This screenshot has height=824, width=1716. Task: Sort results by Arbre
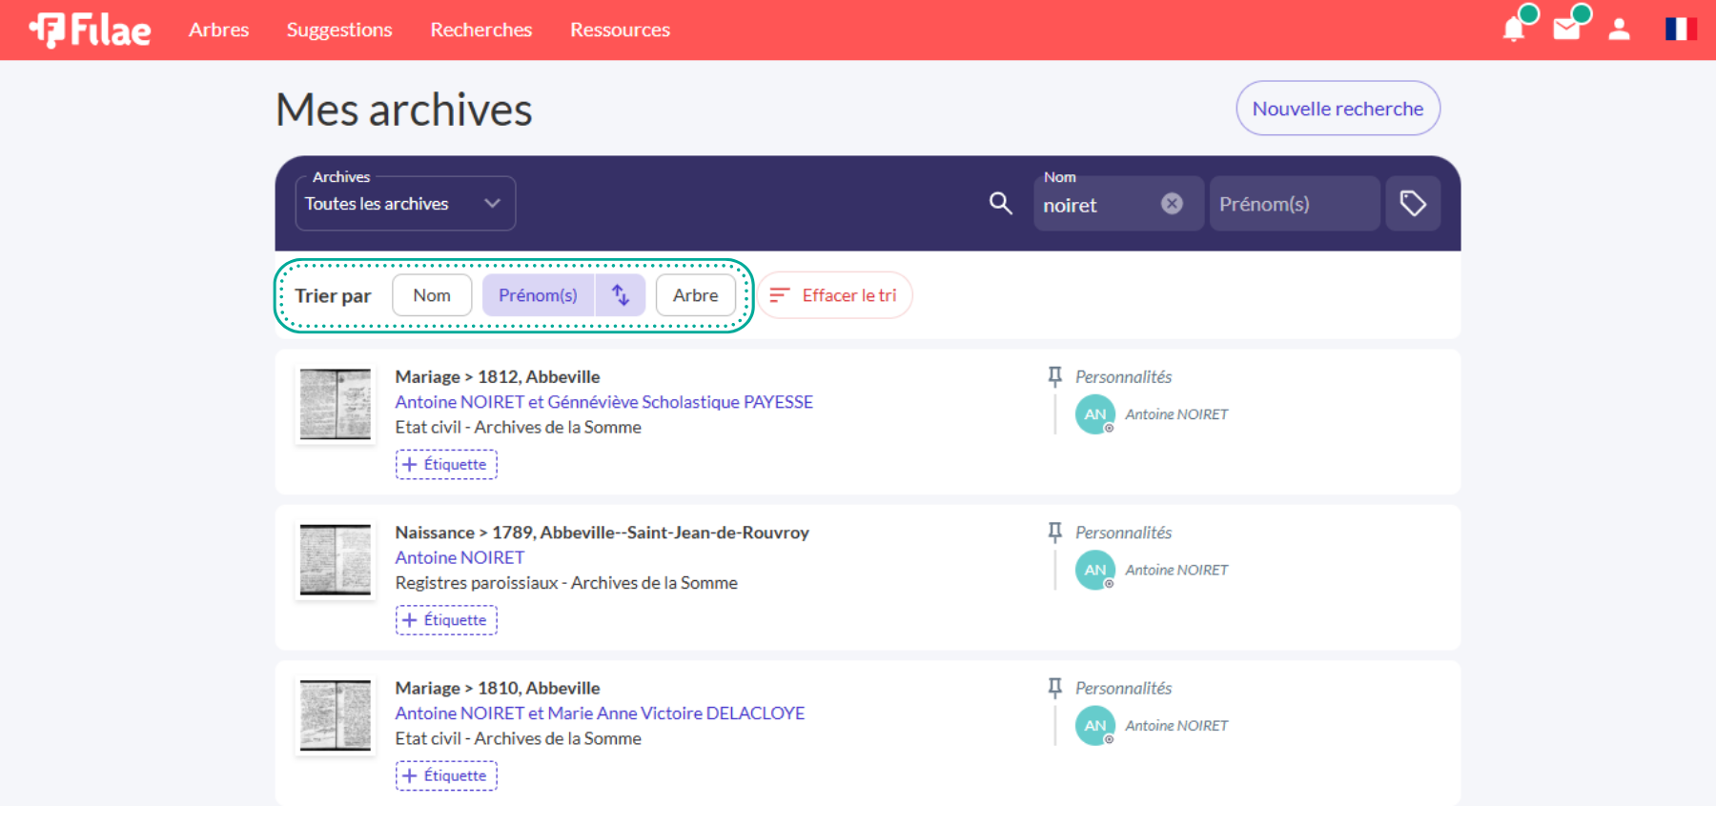(x=695, y=295)
